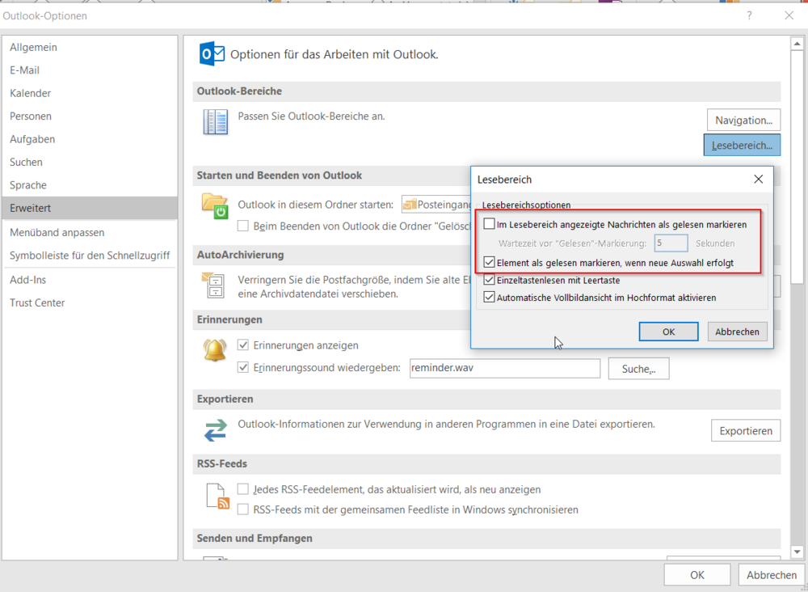Click the Wartezeit seconds field showing 5

click(x=671, y=243)
